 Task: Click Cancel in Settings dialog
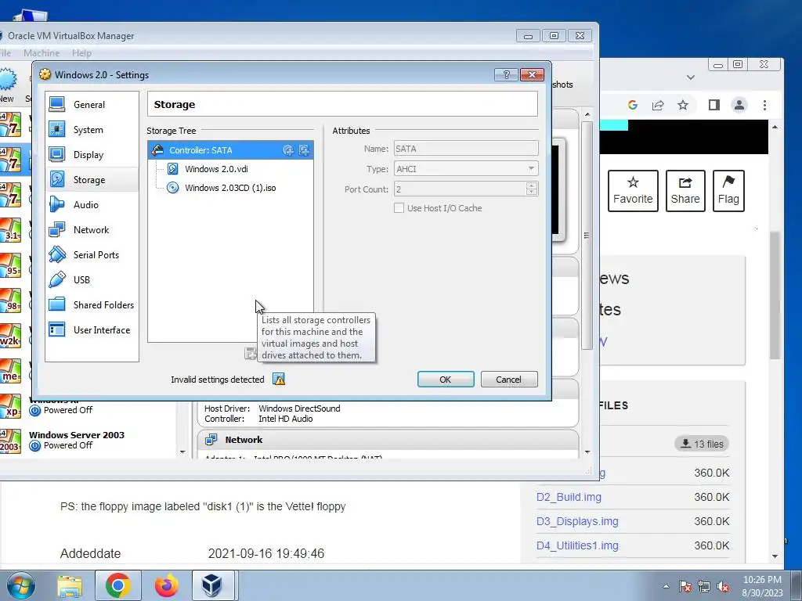(x=509, y=380)
